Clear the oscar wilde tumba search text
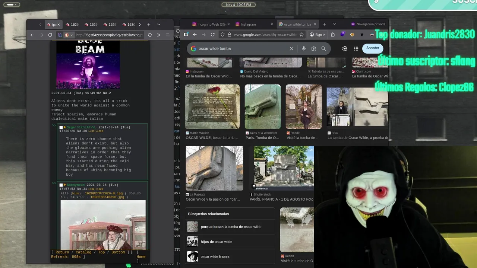The width and height of the screenshot is (477, 268). tap(292, 48)
